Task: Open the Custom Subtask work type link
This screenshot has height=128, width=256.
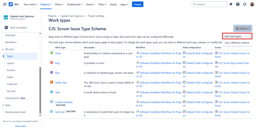Action: [64, 102]
